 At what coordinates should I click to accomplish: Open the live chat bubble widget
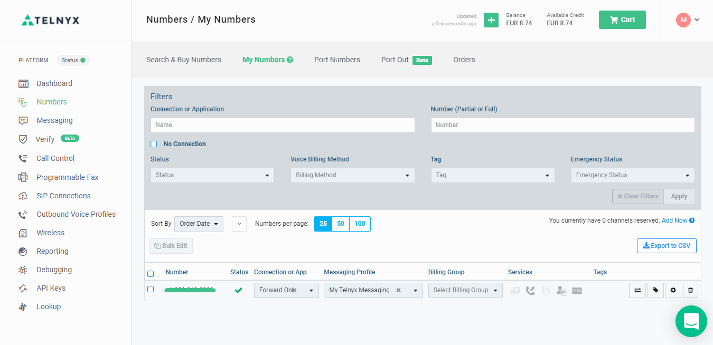(x=691, y=321)
